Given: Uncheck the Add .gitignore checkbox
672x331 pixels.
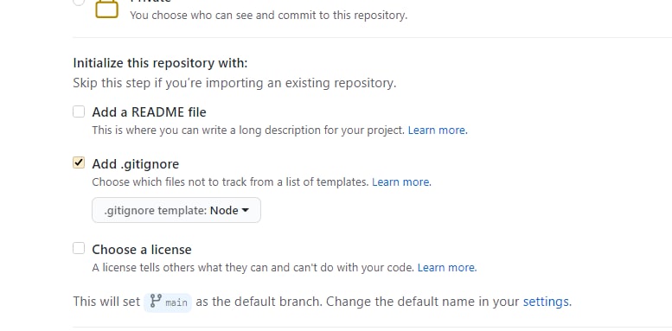Looking at the screenshot, I should (79, 162).
